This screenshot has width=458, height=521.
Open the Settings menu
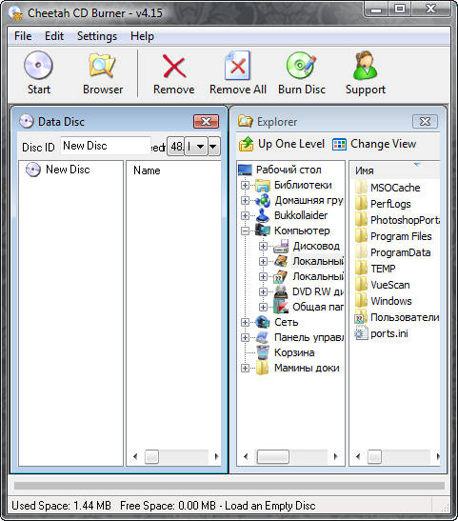coord(97,36)
